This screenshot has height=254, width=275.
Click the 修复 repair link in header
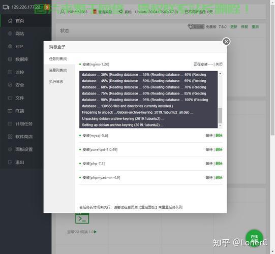pyautogui.click(x=245, y=26)
